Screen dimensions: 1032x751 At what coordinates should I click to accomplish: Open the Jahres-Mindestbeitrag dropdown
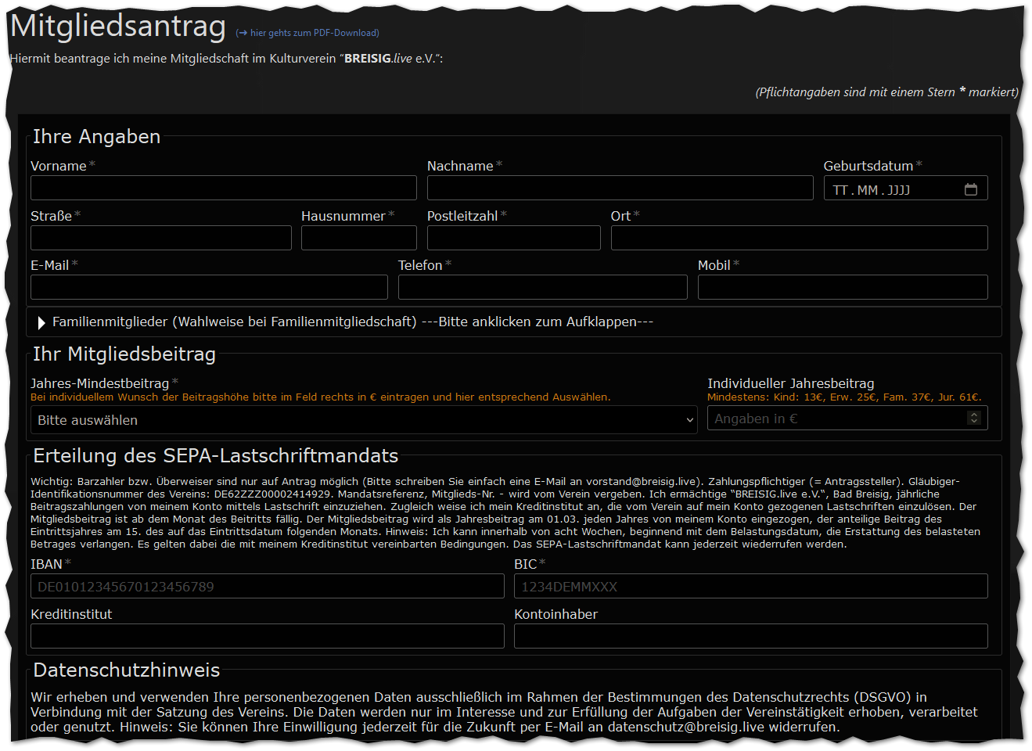(363, 420)
